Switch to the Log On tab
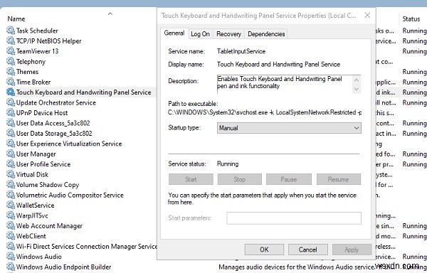 click(x=200, y=34)
